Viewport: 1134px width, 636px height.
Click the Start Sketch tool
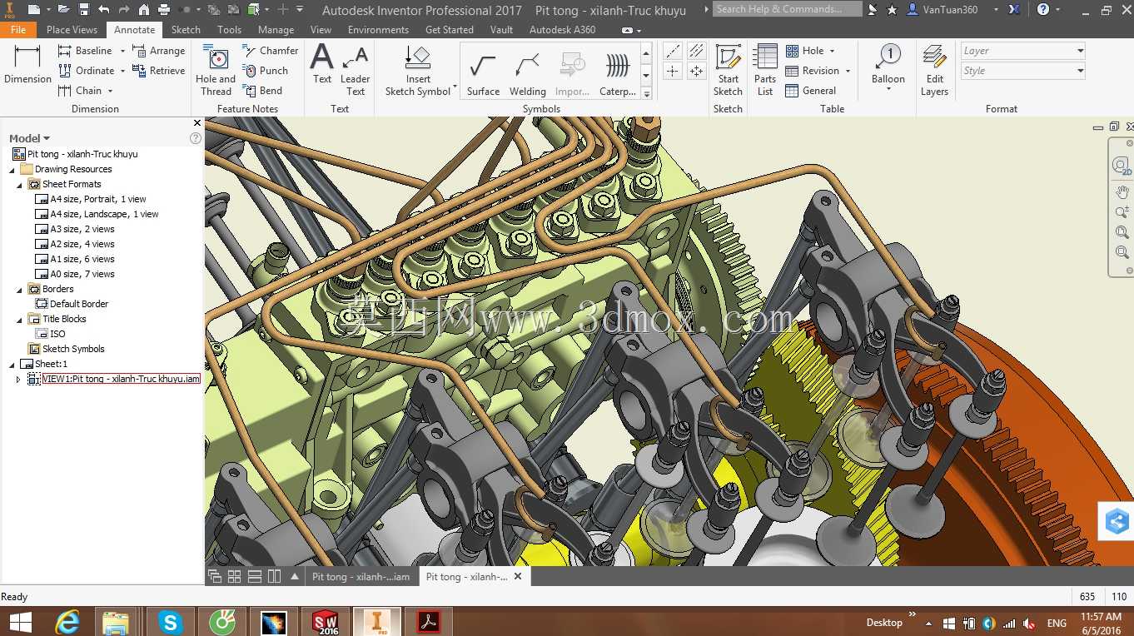coord(728,70)
